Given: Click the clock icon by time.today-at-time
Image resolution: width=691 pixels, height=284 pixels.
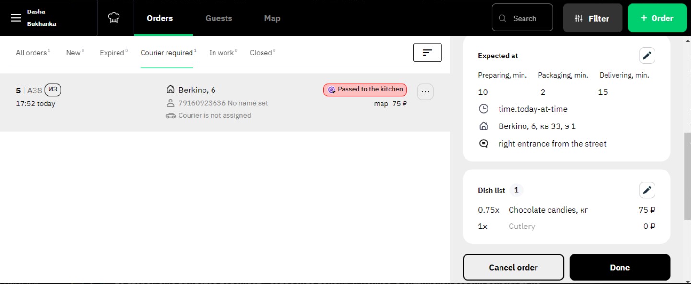Looking at the screenshot, I should 484,109.
